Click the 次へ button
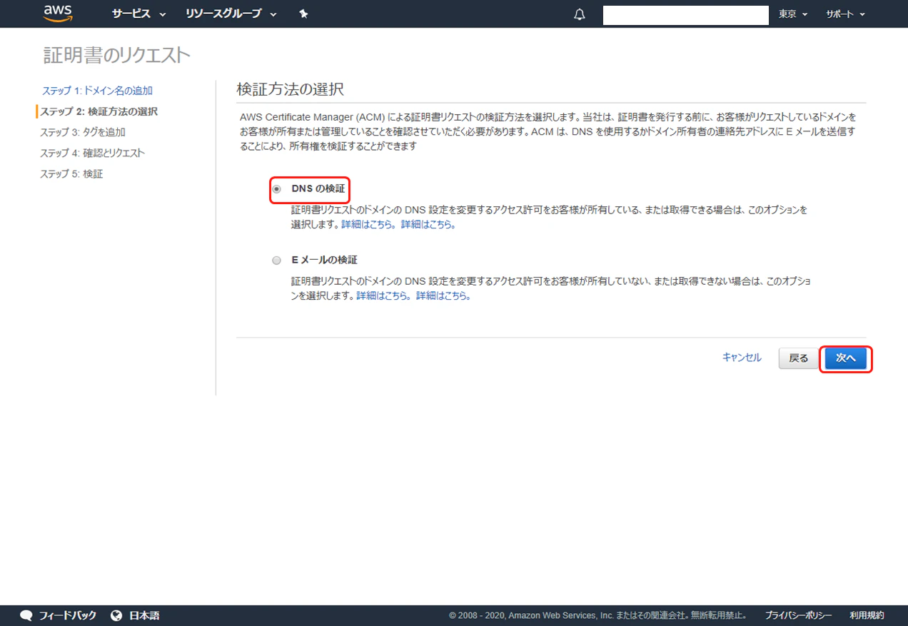 845,358
